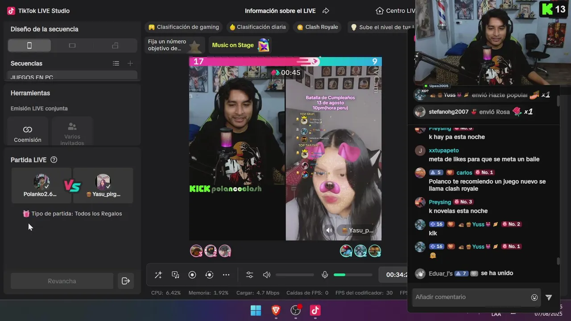Select the portrait phone layout option
571x321 pixels.
pos(29,45)
